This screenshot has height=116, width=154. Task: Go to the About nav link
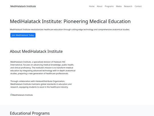point(100,6)
